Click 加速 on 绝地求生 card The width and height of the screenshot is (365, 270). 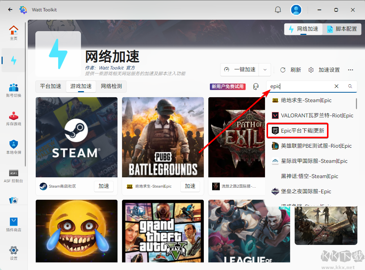pos(190,186)
